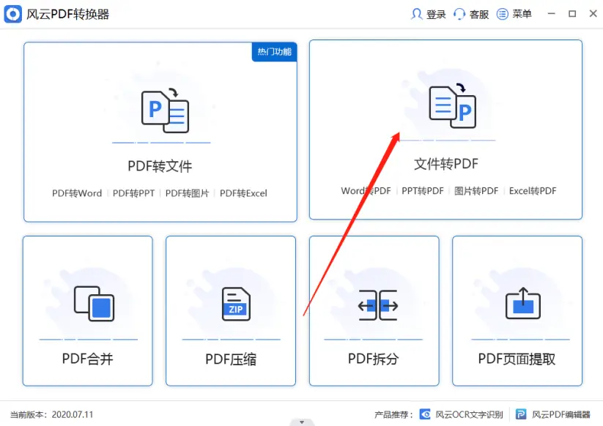Click the PDF拆分 label

374,359
